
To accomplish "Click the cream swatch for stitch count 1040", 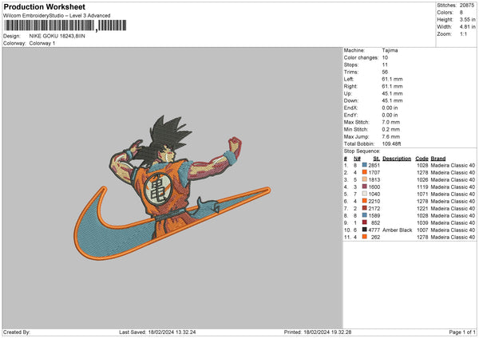I will (365, 194).
